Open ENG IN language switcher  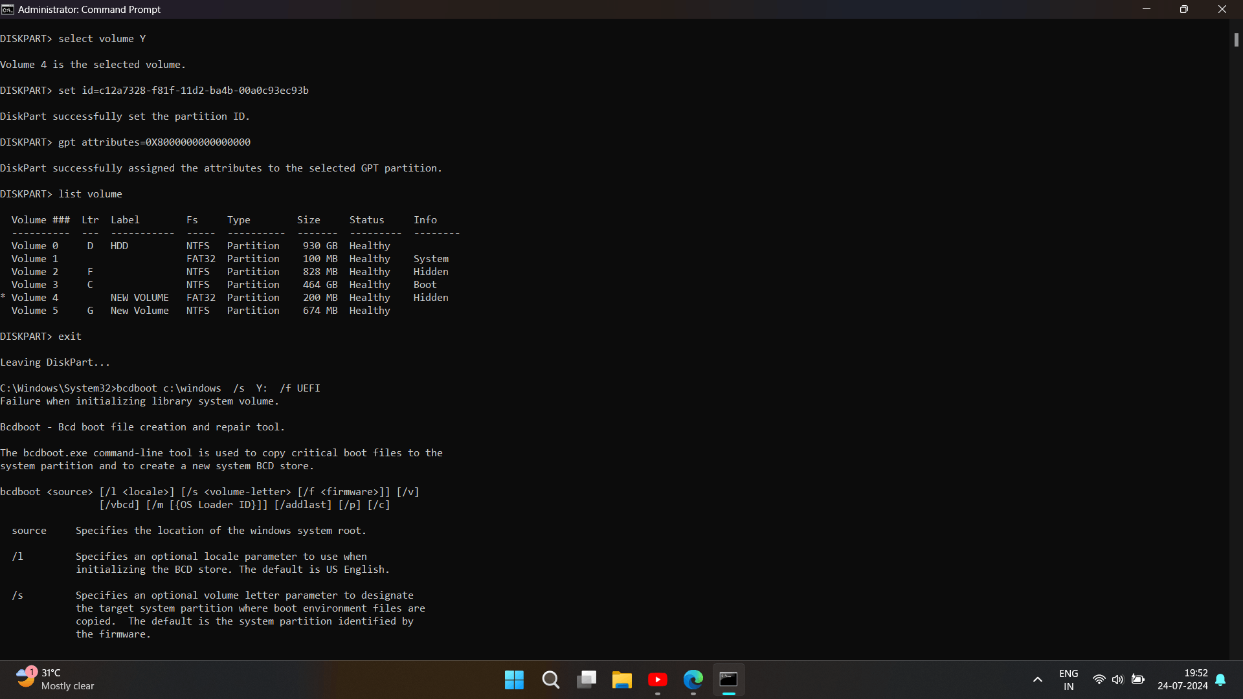coord(1069,680)
